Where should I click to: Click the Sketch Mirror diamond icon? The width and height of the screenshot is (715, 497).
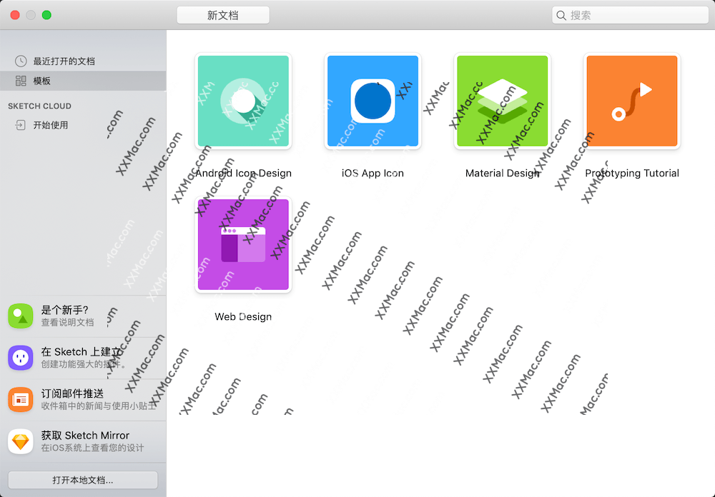(x=20, y=441)
